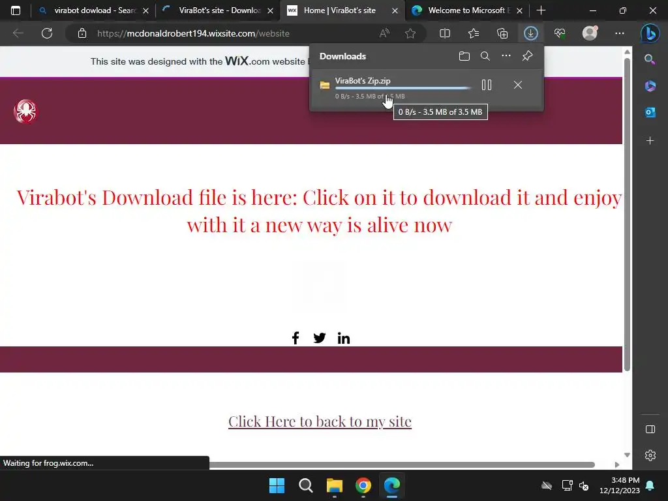Add a sidebar app with plus
The image size is (668, 501).
650,141
